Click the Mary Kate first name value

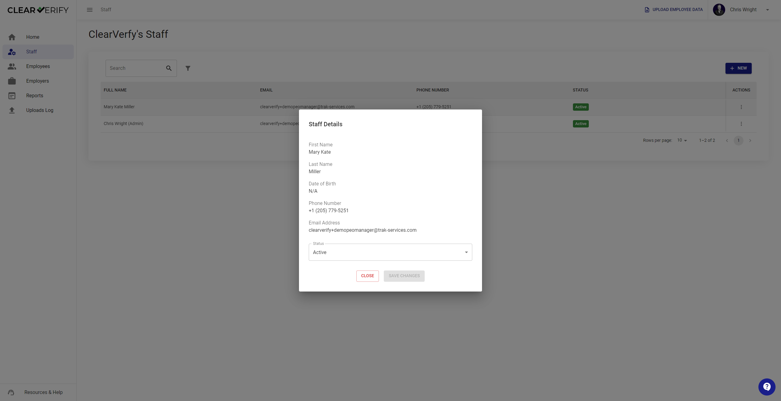point(320,152)
